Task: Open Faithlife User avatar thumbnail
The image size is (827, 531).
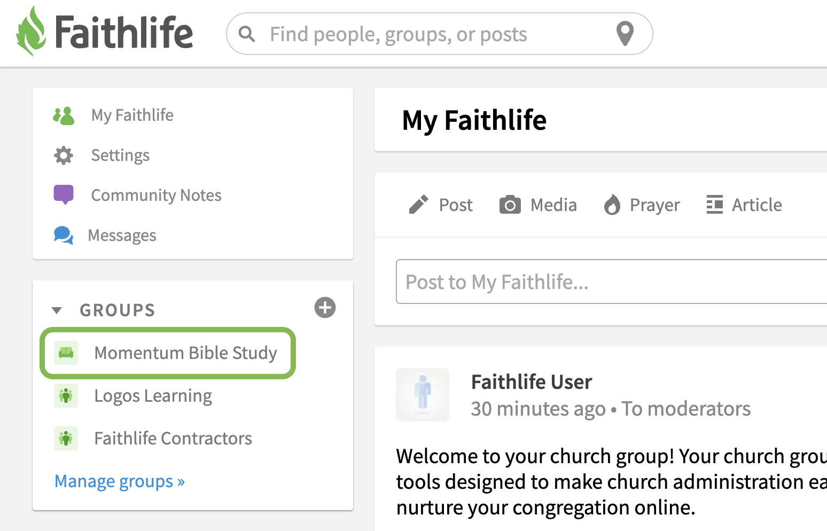Action: coord(423,395)
